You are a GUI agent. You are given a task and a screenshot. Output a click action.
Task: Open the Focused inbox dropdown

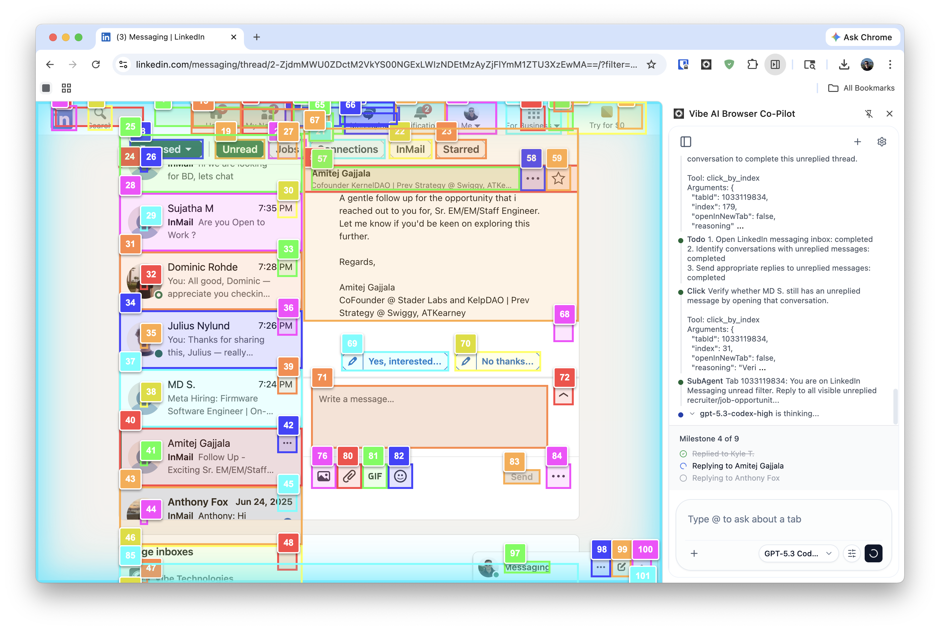166,149
